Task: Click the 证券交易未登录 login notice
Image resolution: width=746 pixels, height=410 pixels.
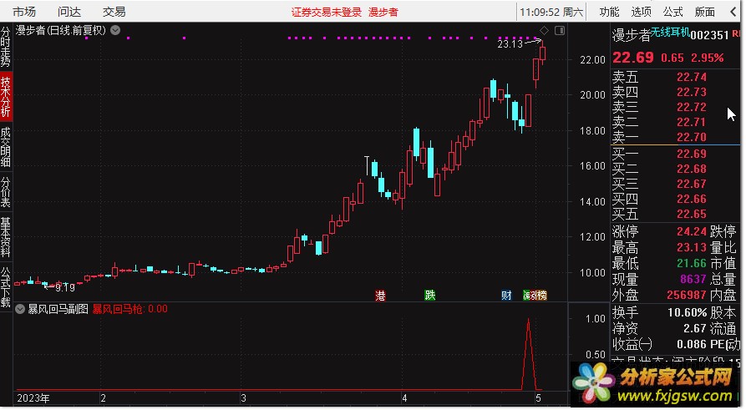Action: 327,13
